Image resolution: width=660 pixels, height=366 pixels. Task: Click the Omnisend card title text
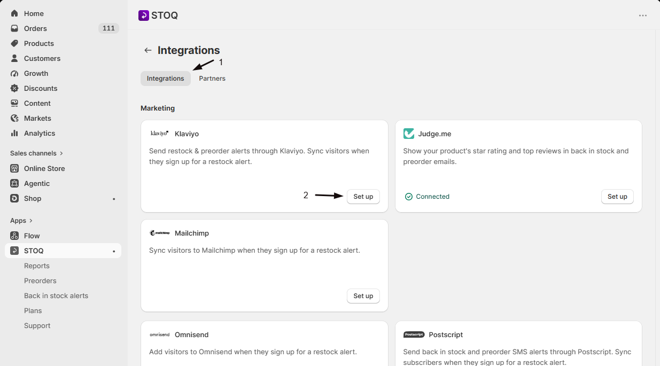click(191, 334)
